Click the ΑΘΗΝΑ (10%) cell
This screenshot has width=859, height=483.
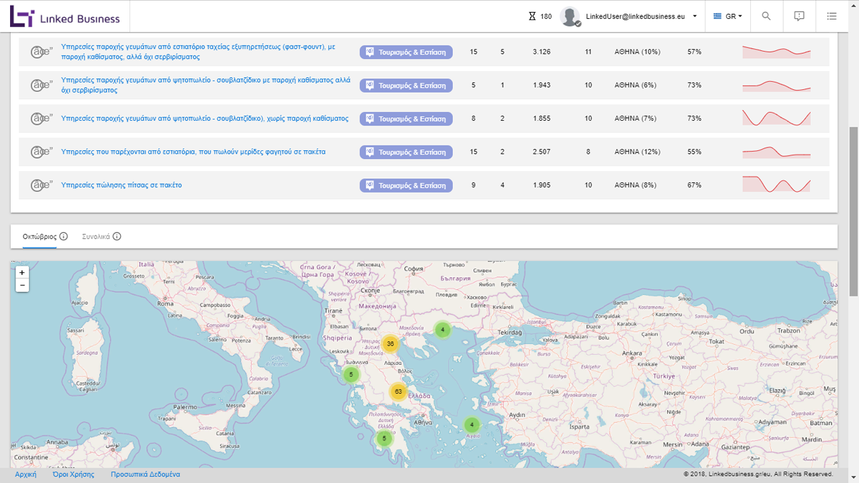click(x=638, y=52)
